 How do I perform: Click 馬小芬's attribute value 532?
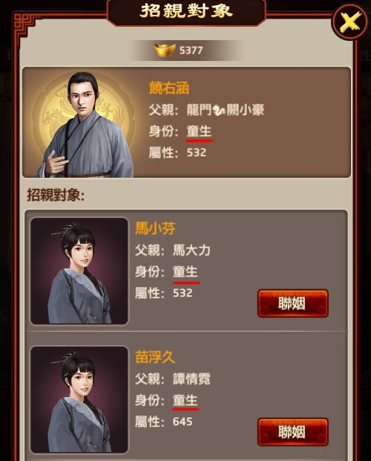[183, 293]
